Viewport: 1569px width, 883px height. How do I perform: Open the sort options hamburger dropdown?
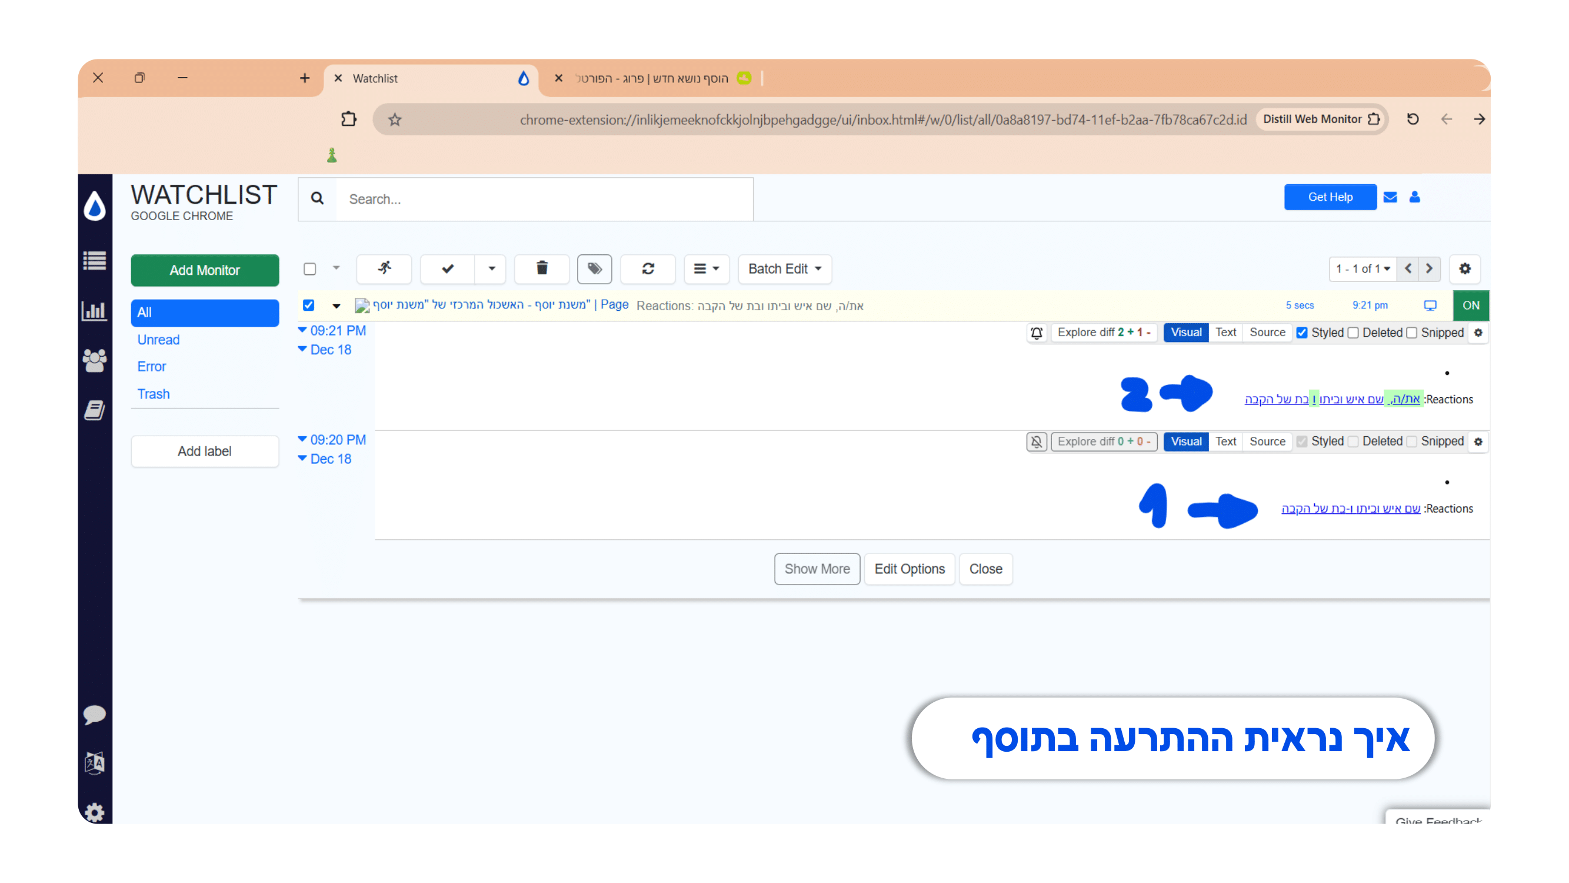tap(706, 269)
